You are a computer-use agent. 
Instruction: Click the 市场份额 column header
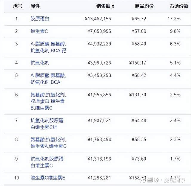pyautogui.click(x=179, y=6)
